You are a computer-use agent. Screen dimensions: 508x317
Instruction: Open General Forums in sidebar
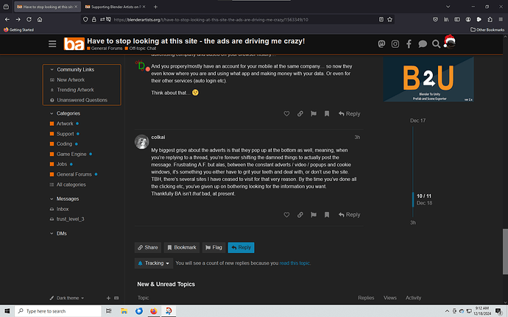pos(74,174)
